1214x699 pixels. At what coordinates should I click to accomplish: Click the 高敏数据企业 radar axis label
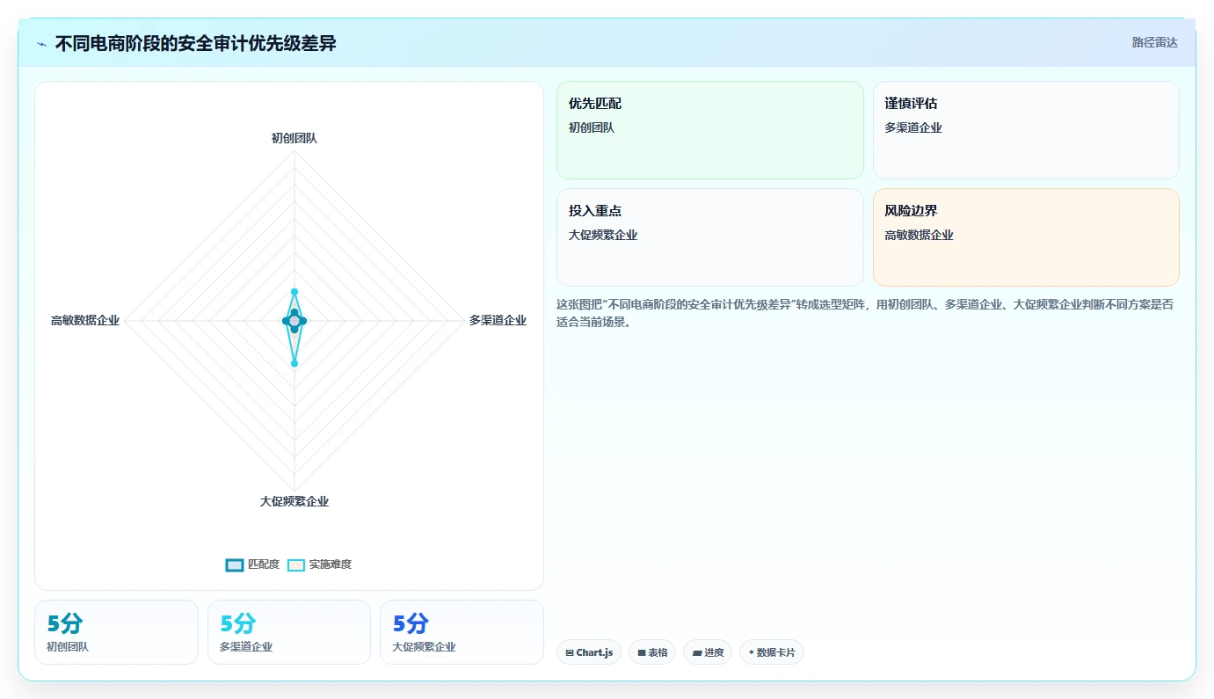[x=85, y=321]
